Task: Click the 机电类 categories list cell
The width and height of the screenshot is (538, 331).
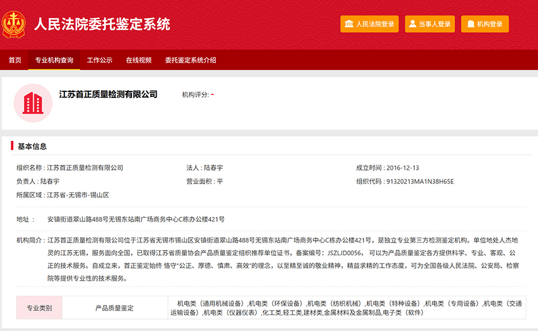Action: tap(347, 308)
